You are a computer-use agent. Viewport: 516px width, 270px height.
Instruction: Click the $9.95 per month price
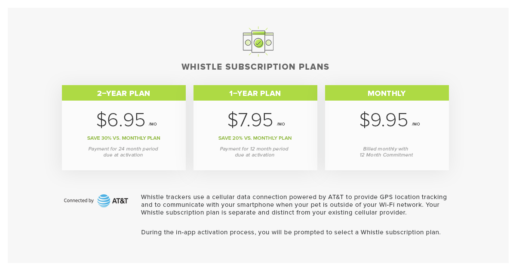(384, 120)
